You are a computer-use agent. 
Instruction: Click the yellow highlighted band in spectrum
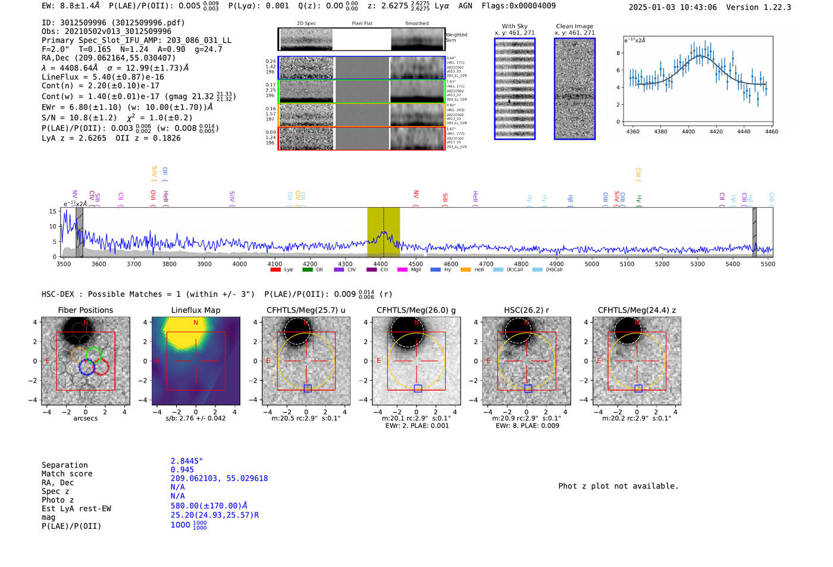point(383,232)
